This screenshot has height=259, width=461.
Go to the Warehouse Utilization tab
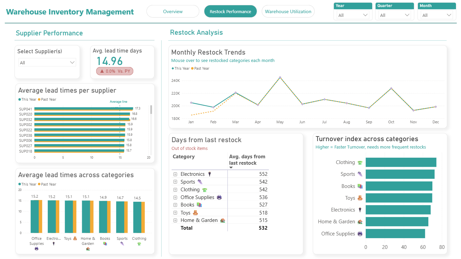pyautogui.click(x=288, y=11)
